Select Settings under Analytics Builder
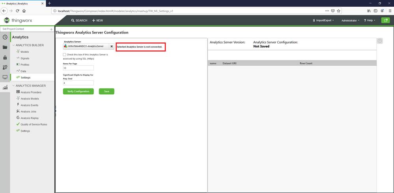 click(25, 77)
